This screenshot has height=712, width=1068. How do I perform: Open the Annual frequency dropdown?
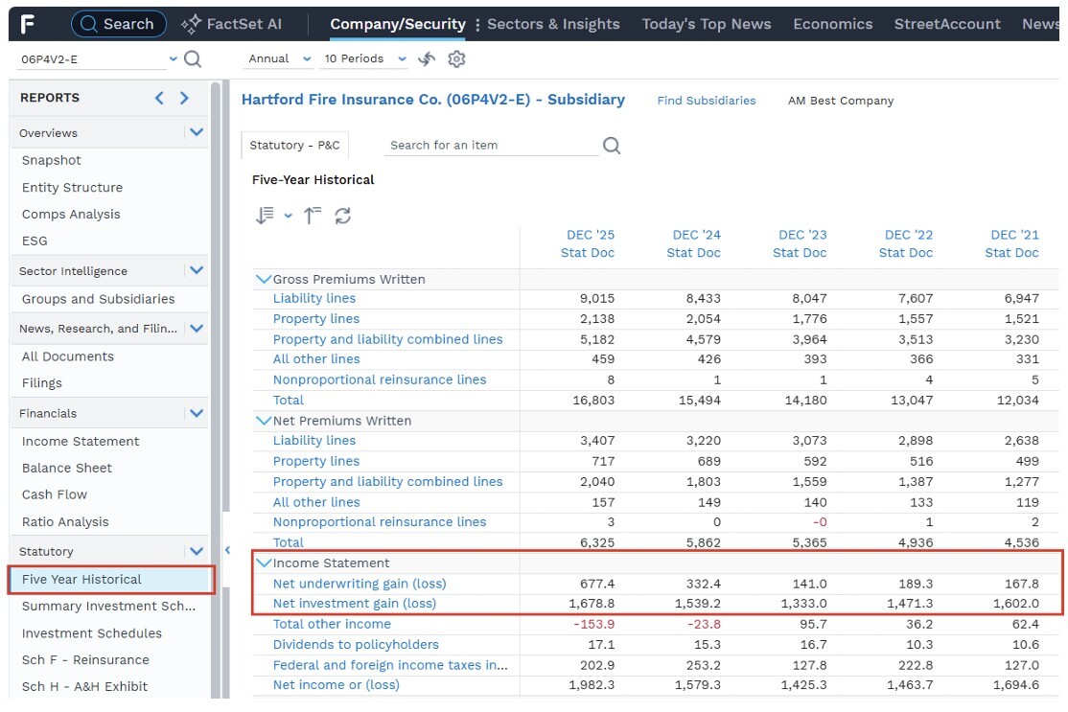pyautogui.click(x=278, y=59)
